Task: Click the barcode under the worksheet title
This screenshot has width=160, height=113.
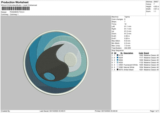Action: tap(15, 9)
